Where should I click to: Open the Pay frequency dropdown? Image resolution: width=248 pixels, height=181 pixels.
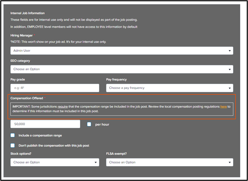[169, 88]
